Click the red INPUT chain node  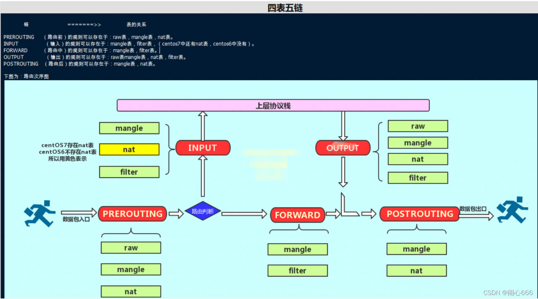point(203,148)
